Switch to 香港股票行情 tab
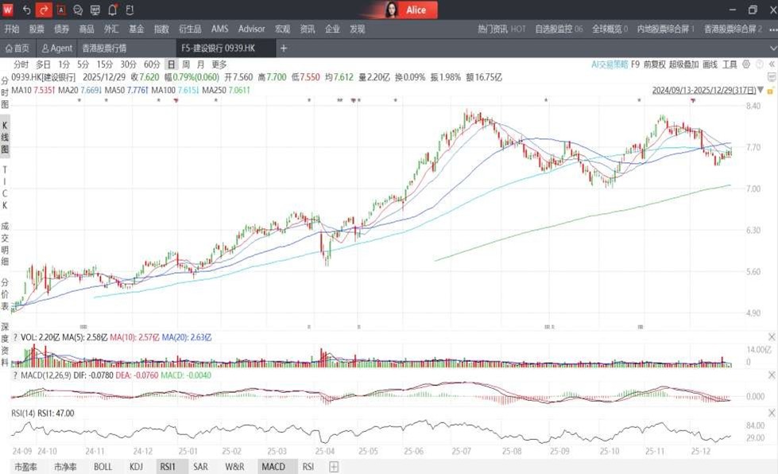The height and width of the screenshot is (474, 778). (x=104, y=49)
